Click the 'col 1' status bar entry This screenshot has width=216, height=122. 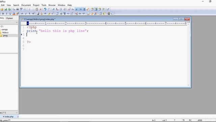pyautogui.click(x=165, y=120)
